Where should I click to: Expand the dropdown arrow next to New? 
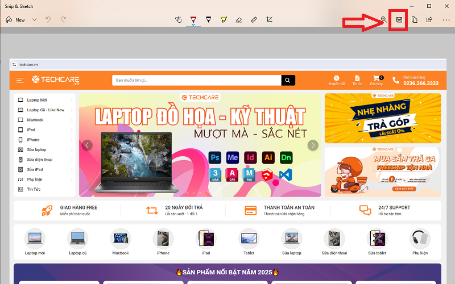coord(35,20)
